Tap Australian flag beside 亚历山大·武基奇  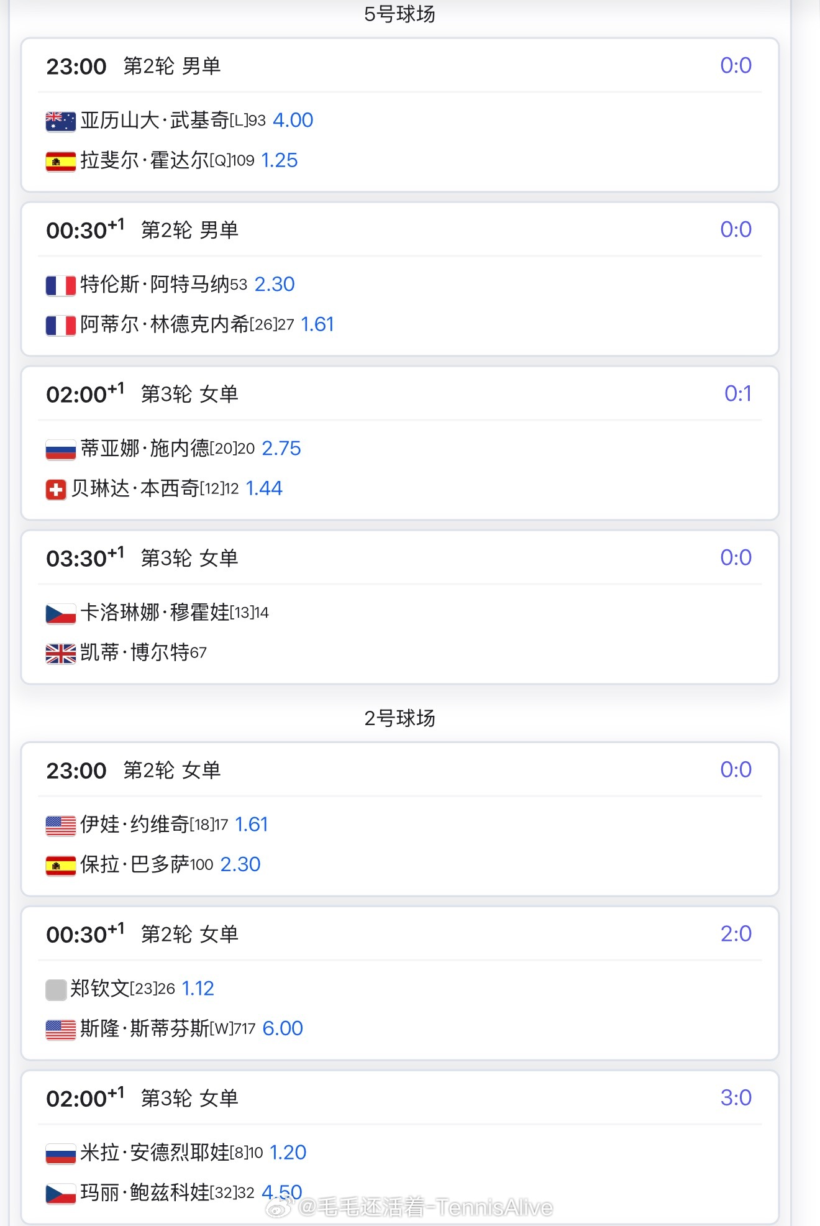coord(61,121)
